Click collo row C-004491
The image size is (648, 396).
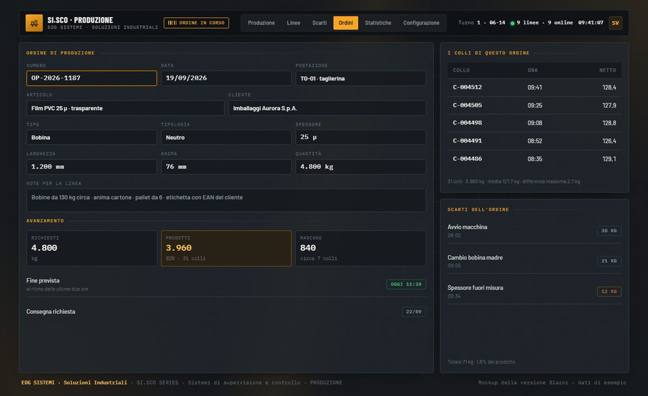click(535, 141)
